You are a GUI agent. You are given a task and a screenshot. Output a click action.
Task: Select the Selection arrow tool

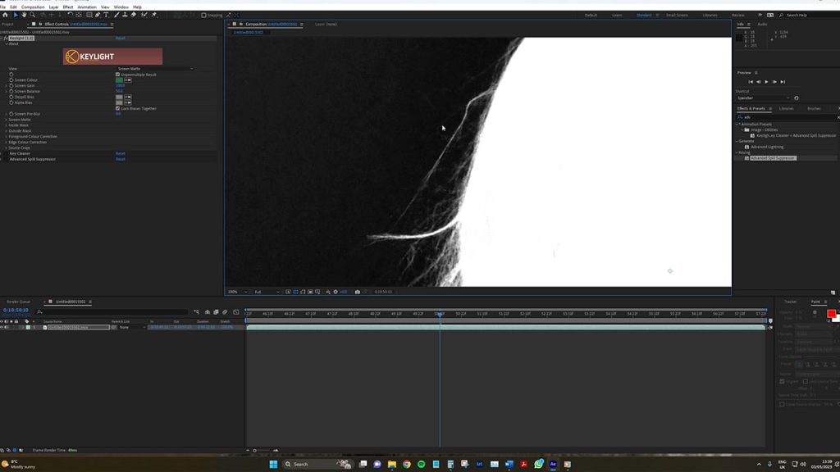[x=15, y=15]
